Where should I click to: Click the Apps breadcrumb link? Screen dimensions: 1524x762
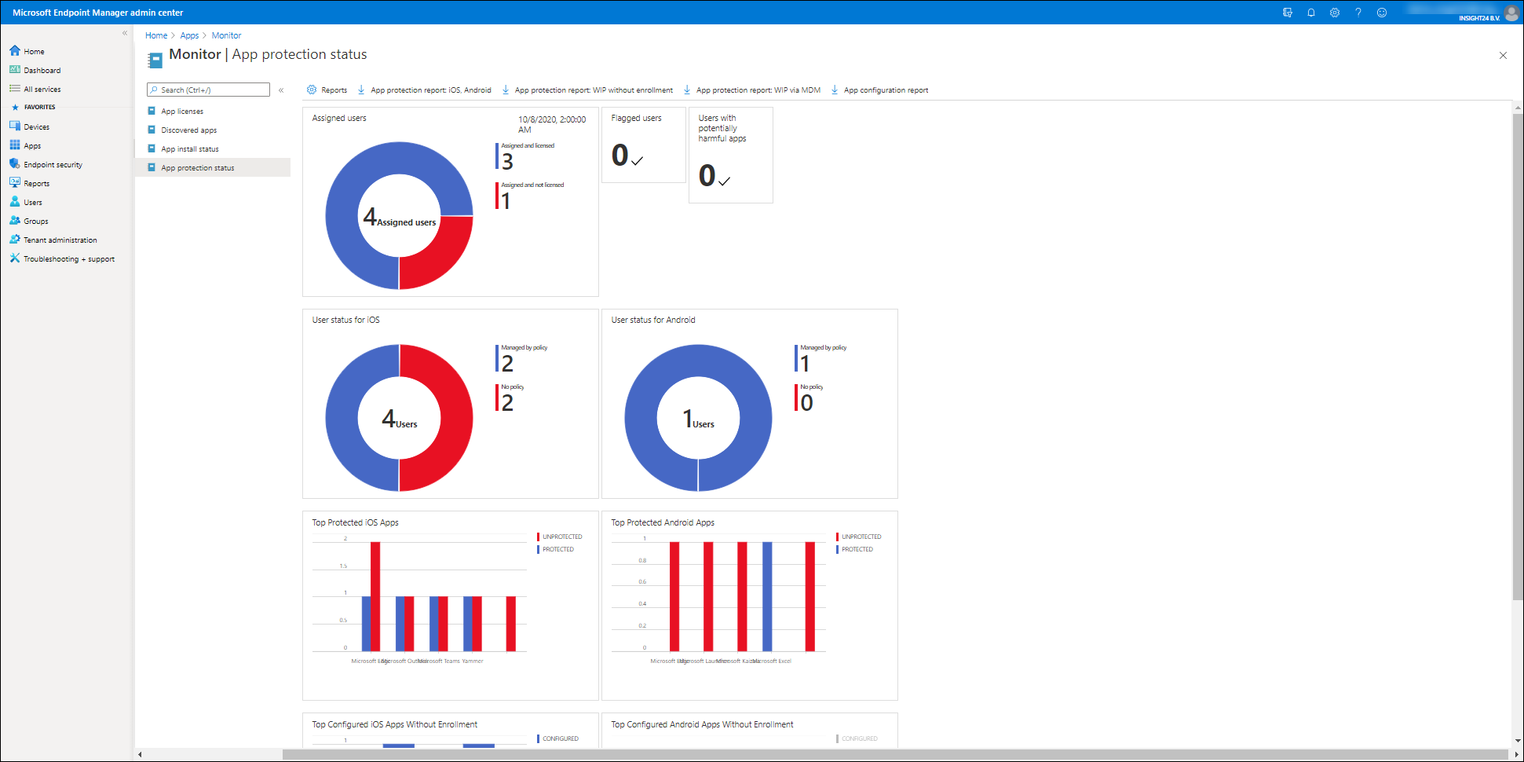tap(189, 35)
